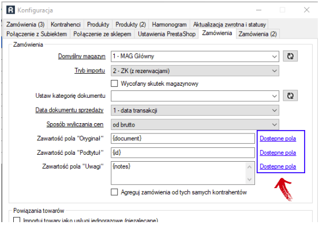Select Połączenie ze sklepem tab
The image size is (319, 225).
click(x=102, y=34)
